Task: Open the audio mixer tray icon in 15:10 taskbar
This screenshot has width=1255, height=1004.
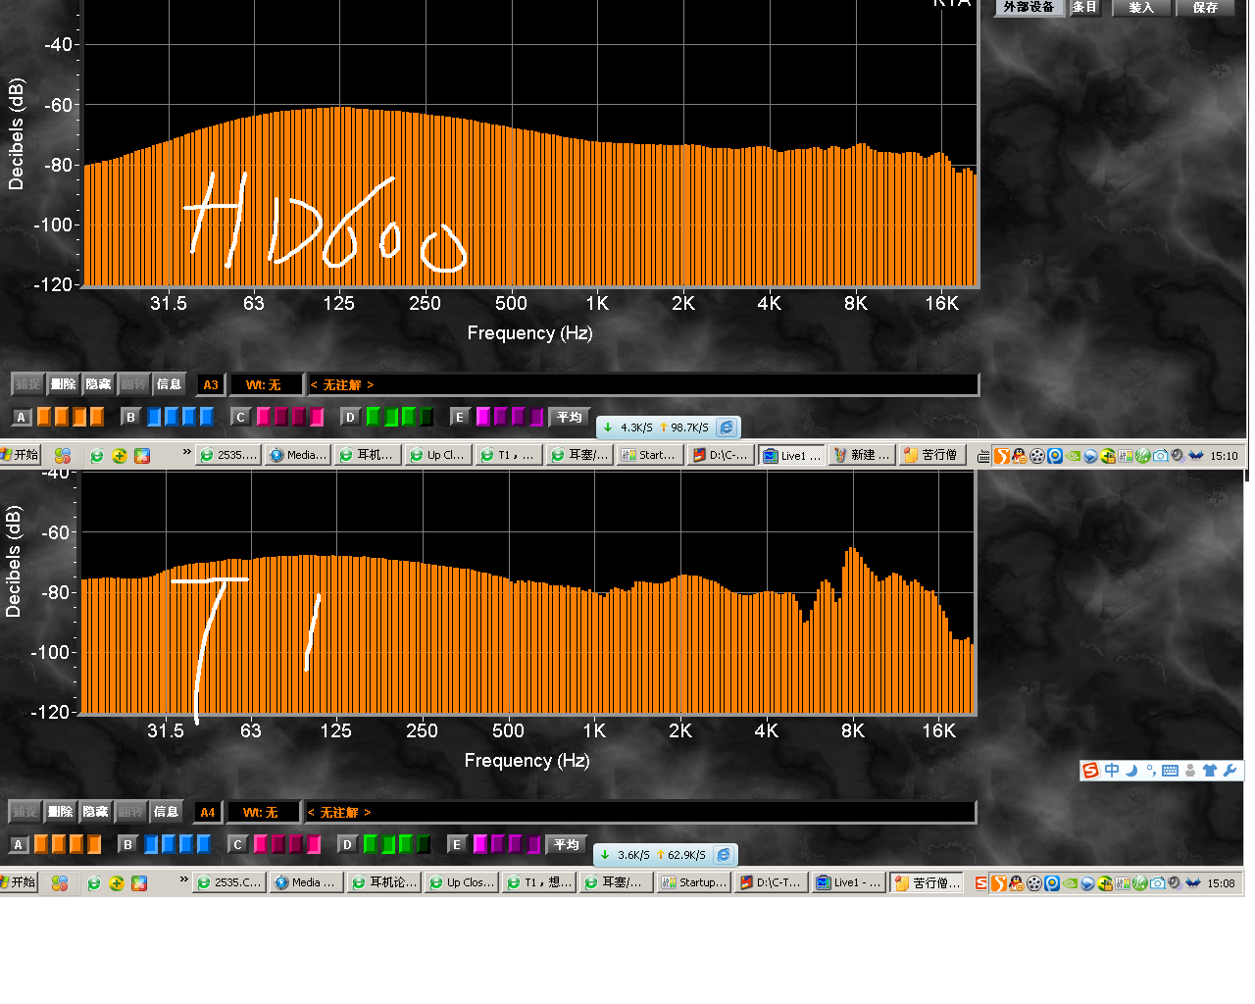Action: (1126, 456)
